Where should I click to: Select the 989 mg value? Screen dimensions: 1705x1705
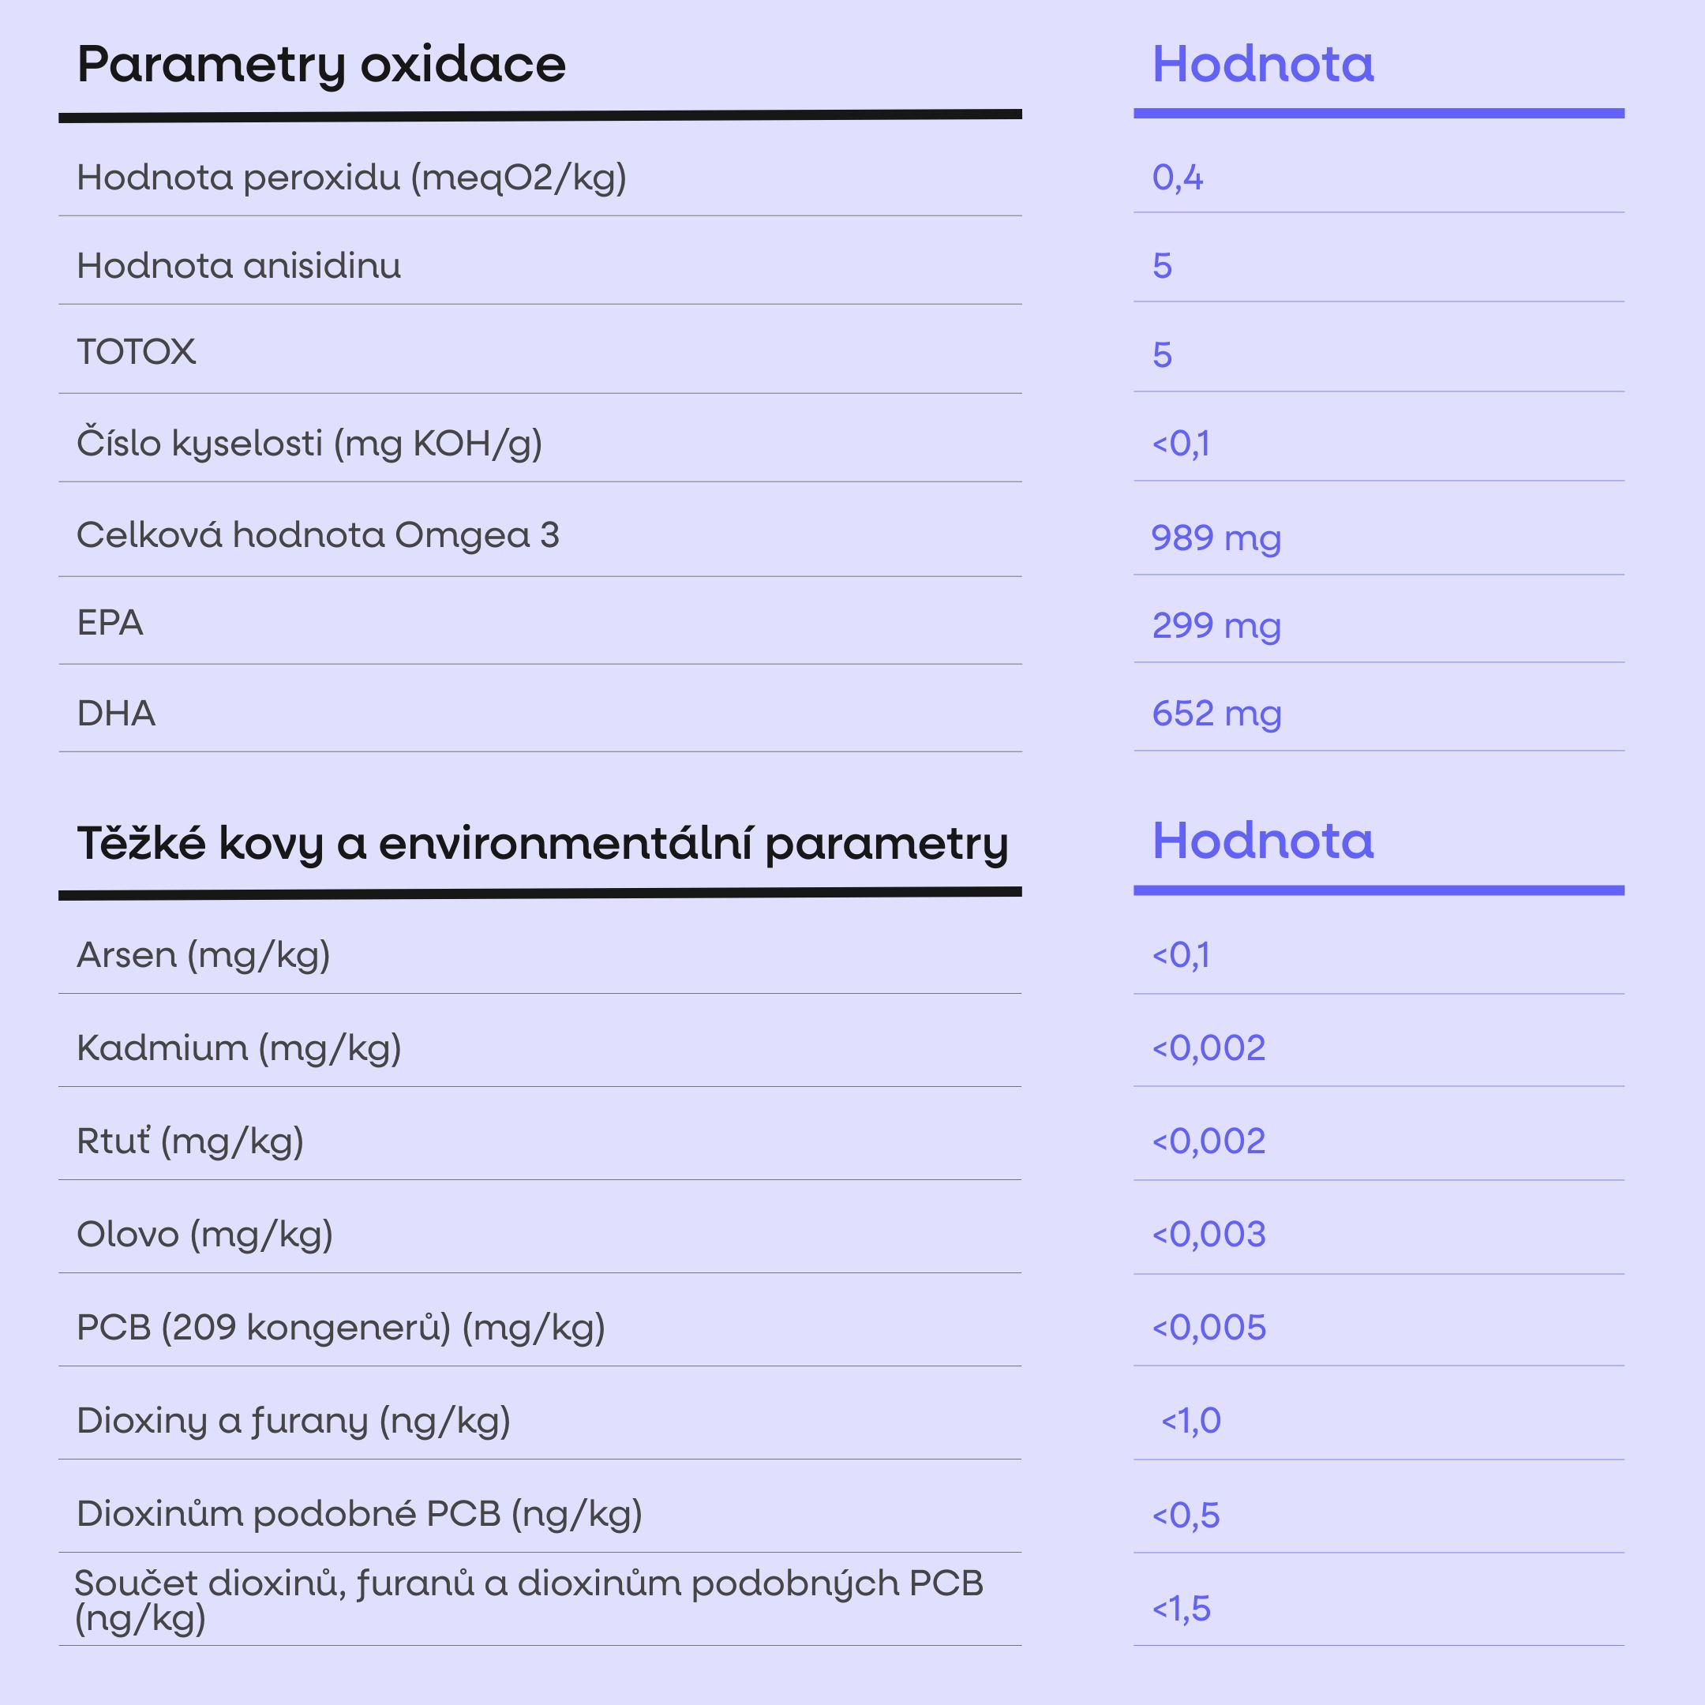tap(1216, 538)
